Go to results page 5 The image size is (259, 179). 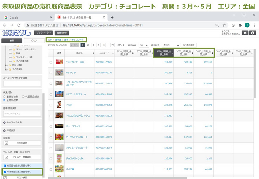pos(104,45)
